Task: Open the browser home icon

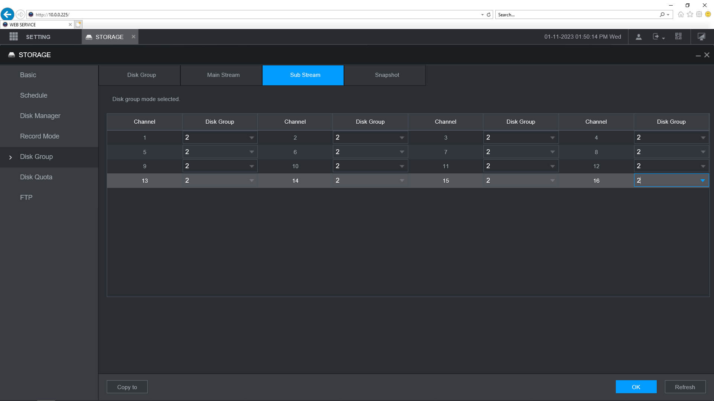Action: tap(681, 14)
